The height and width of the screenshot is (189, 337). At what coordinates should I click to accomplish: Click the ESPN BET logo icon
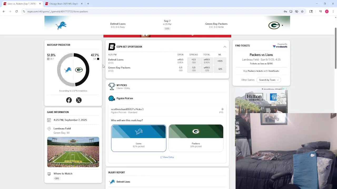click(x=112, y=47)
